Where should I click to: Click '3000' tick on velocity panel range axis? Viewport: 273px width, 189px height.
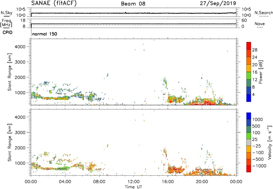[x=20, y=132]
